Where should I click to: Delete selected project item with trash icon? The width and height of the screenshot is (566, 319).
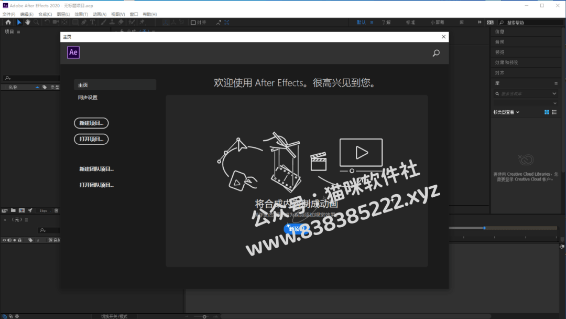pos(56,210)
